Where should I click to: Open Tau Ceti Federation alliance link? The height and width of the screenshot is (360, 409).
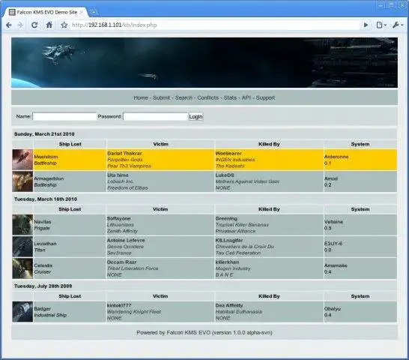[x=238, y=253]
